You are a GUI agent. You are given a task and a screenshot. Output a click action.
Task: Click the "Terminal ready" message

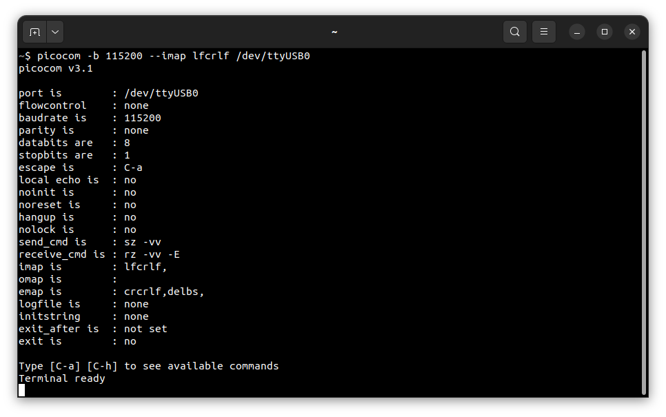coord(61,378)
